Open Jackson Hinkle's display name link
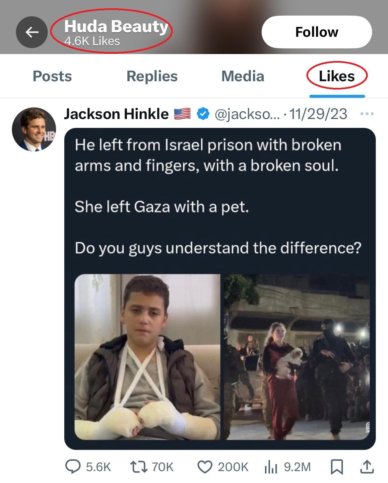The image size is (388, 483). (x=116, y=114)
